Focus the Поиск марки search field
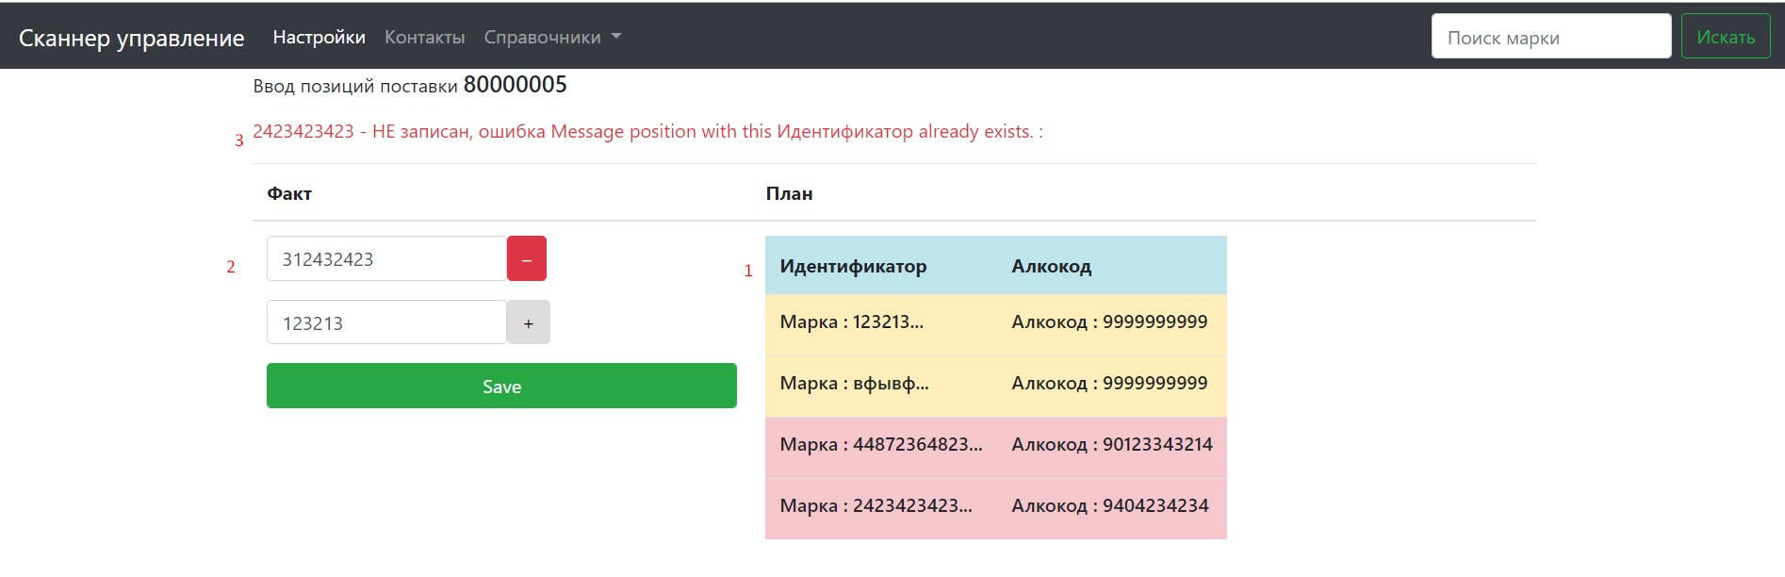 (x=1550, y=37)
